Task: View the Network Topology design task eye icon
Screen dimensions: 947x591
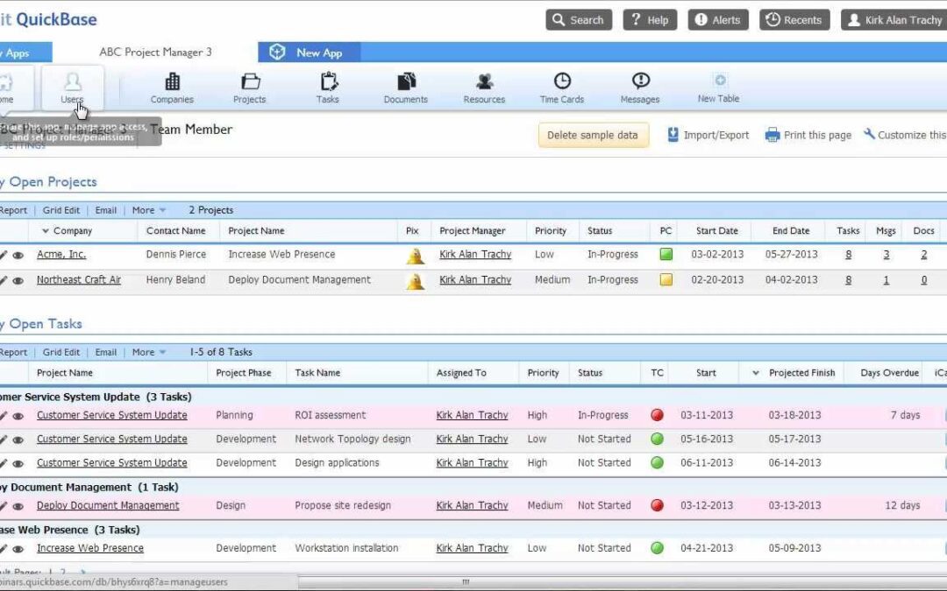Action: tap(18, 440)
